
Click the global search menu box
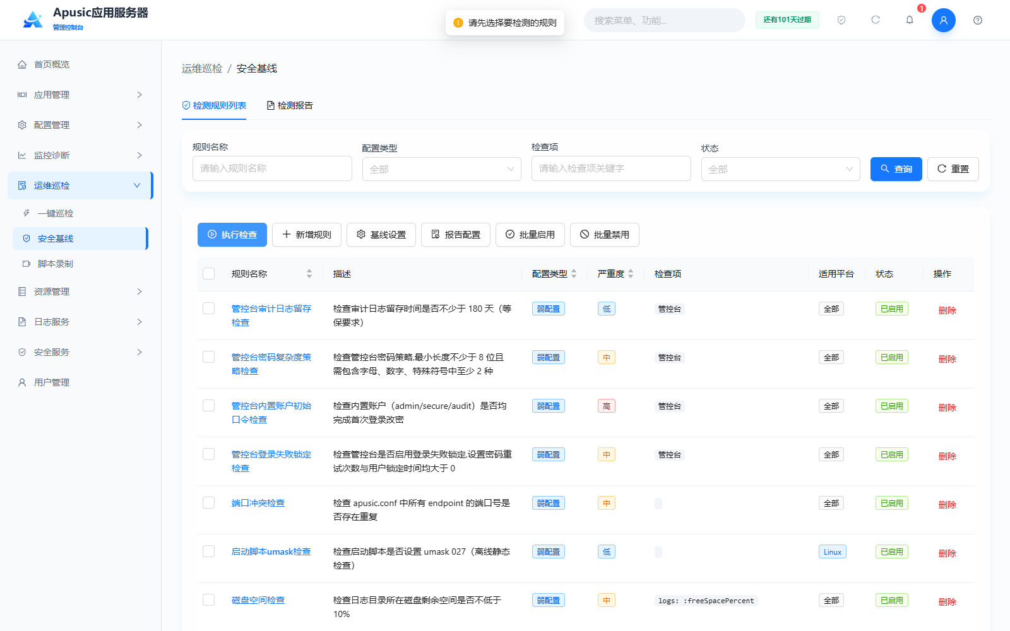tap(664, 20)
